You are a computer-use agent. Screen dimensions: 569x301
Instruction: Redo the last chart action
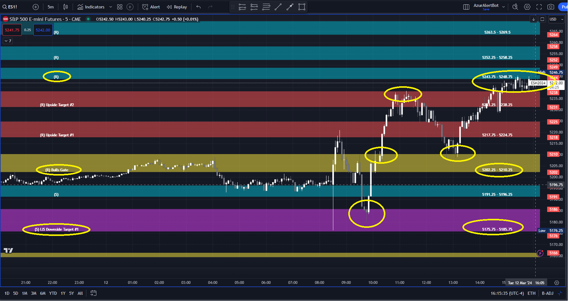click(x=211, y=7)
